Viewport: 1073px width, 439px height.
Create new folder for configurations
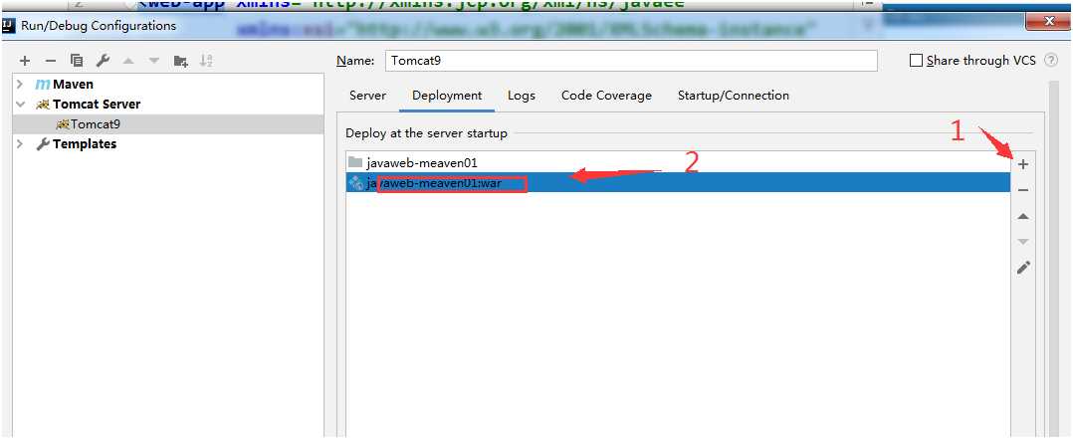[181, 61]
